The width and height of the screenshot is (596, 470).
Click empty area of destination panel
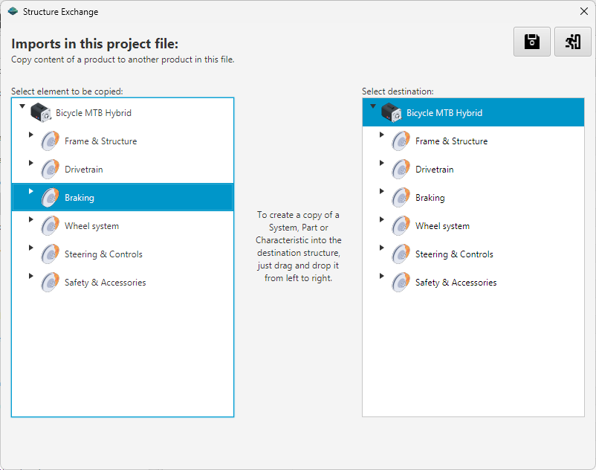[473, 357]
